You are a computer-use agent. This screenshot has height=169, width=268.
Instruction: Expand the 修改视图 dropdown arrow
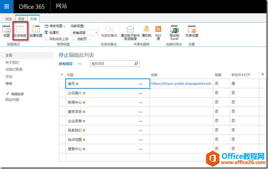coord(65,26)
